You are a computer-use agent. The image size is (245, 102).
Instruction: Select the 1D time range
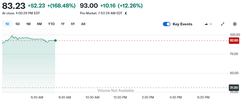tap(7, 24)
